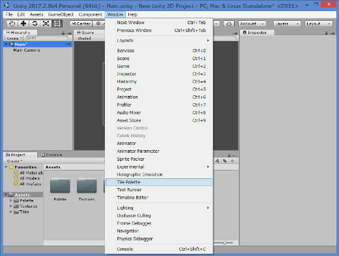Screen dimensions: 339x256
Task: Choose Holographic Emulation menu entry
Action: coord(159,174)
